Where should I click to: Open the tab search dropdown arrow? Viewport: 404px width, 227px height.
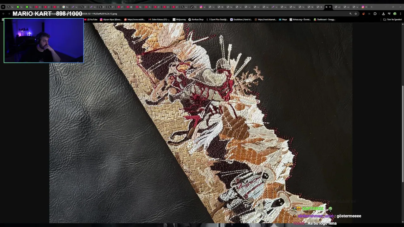tap(3, 7)
